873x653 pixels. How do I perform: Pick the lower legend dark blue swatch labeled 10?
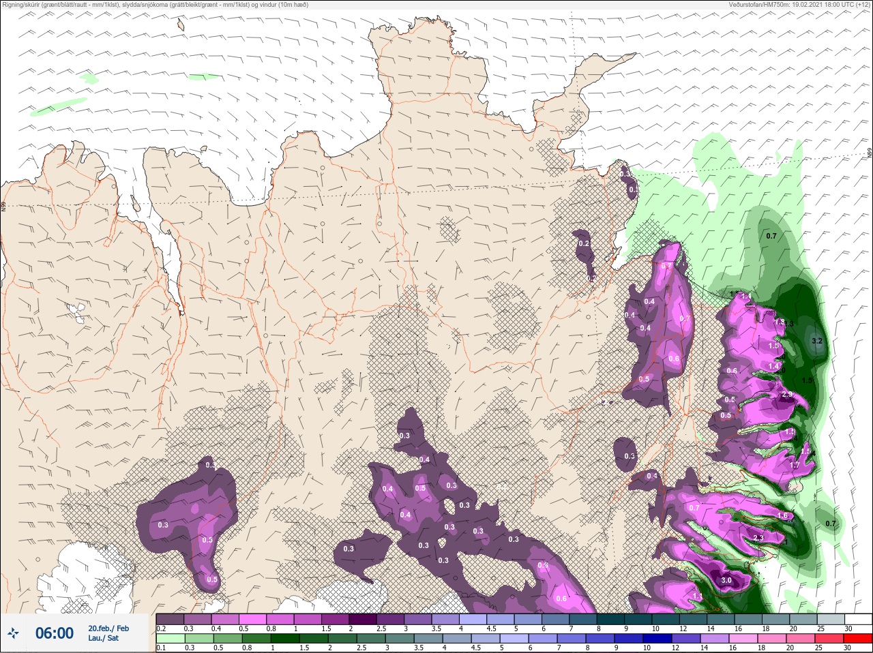click(657, 639)
